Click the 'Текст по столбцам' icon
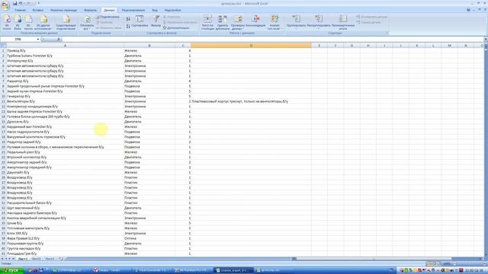Viewport: 488px width, 274px height. pyautogui.click(x=207, y=23)
